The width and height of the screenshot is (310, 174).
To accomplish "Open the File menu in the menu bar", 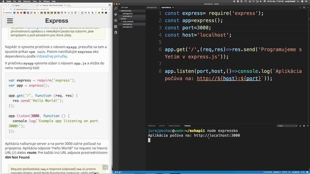I will 15,1.
